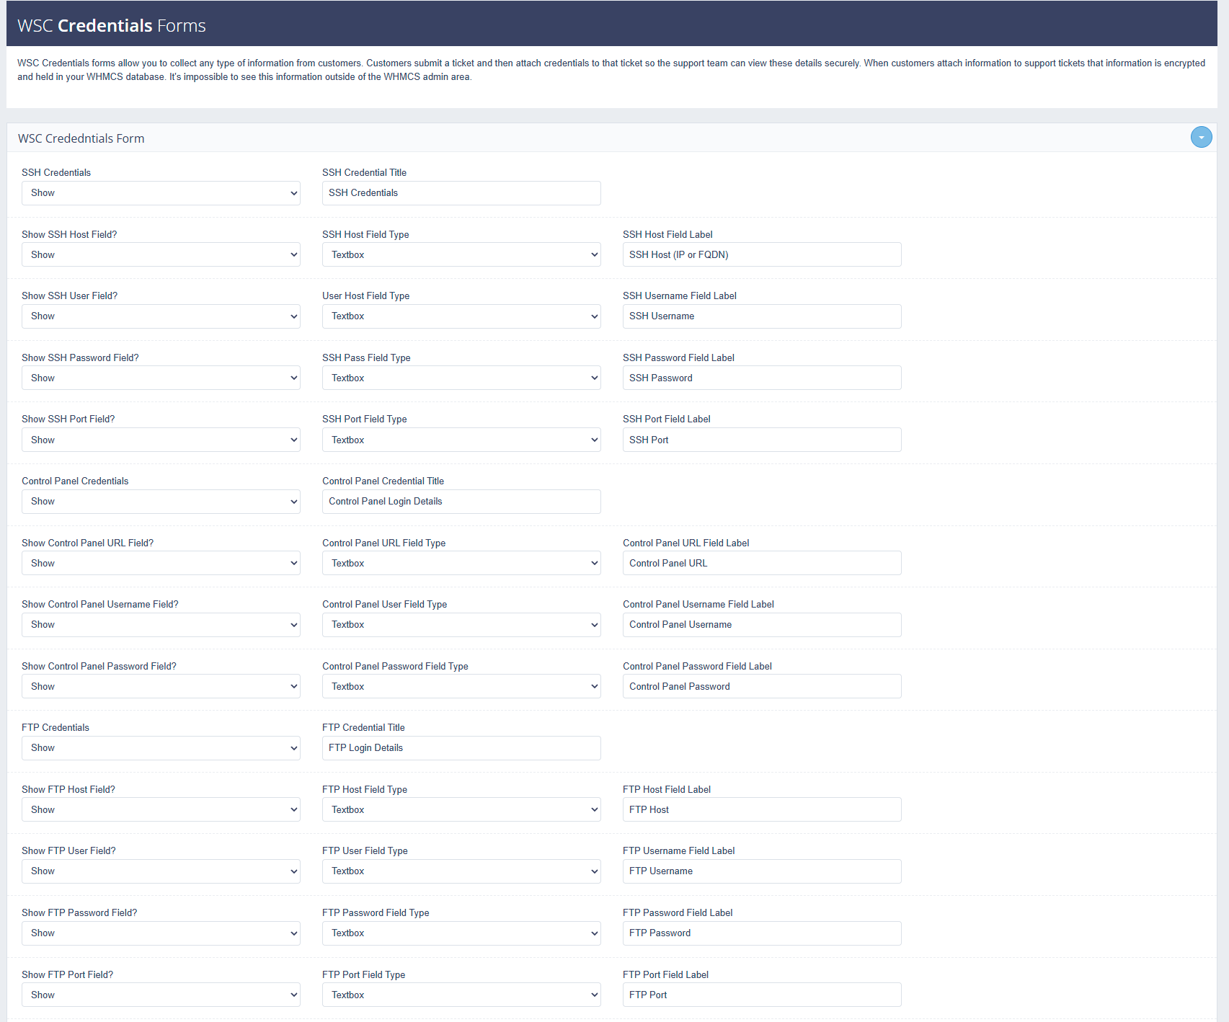This screenshot has width=1229, height=1022.
Task: Edit Control Panel Password Field Label input
Action: (x=762, y=686)
